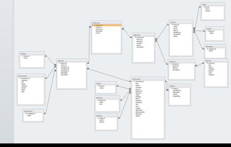Click the key icon next to customers_id
The width and height of the screenshot is (231, 147).
20,78
